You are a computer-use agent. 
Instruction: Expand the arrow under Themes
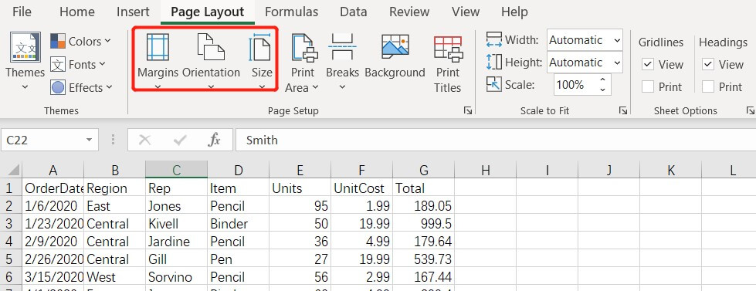[25, 87]
